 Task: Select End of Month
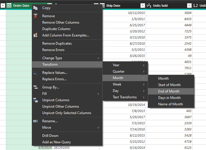pos(171,91)
